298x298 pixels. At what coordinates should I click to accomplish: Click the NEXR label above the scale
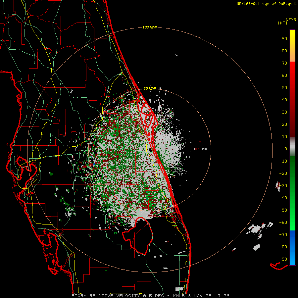[x=291, y=20]
